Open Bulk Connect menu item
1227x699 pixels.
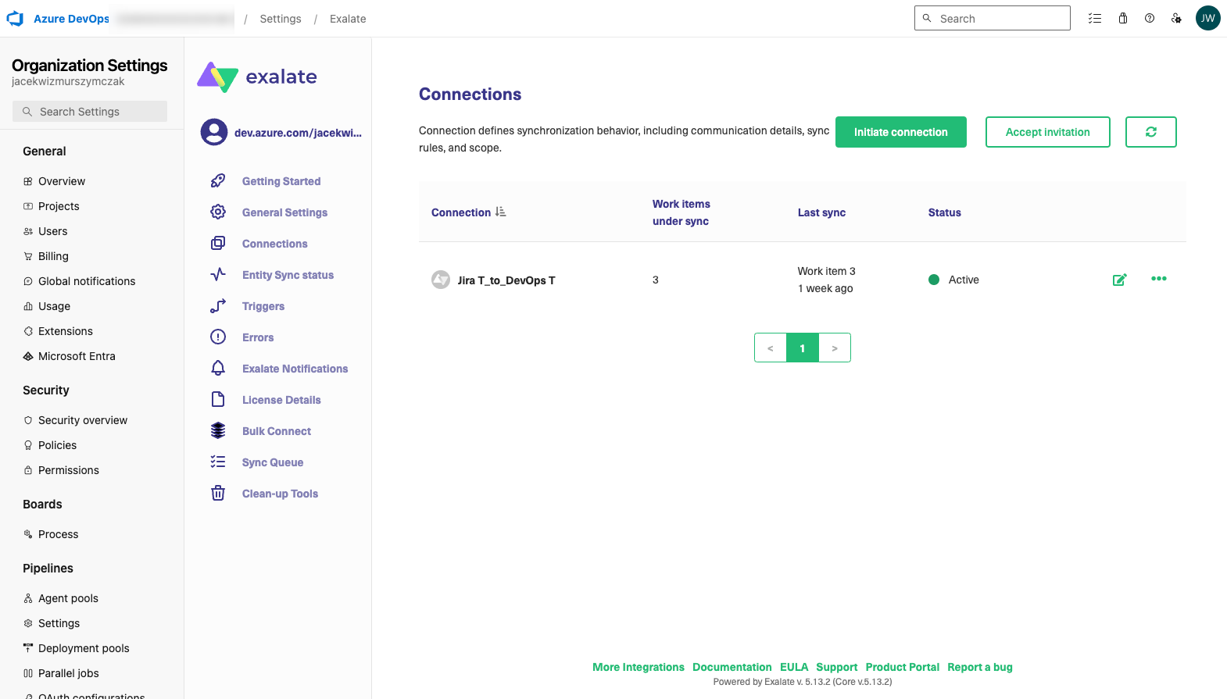[x=277, y=431]
